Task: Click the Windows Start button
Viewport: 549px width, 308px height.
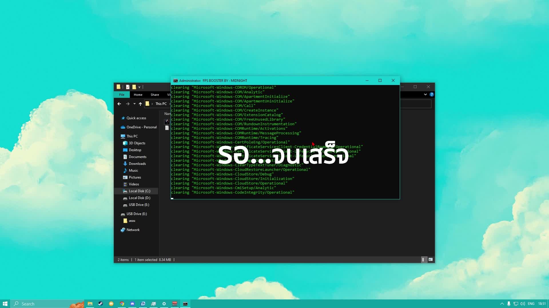Action: coord(5,304)
